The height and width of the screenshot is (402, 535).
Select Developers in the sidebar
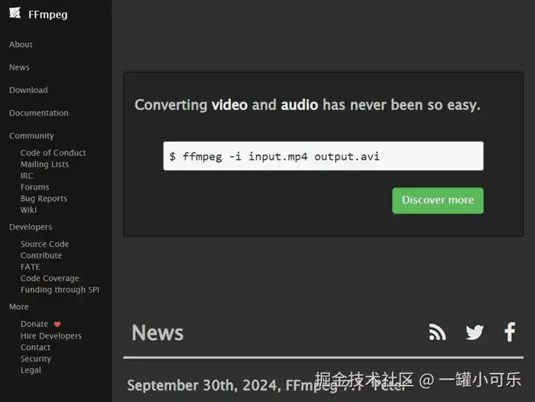point(31,227)
